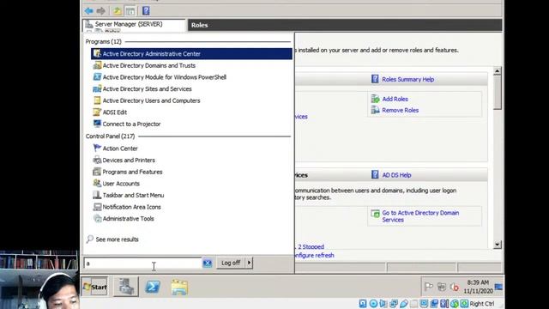Click the Add Roles link
Image resolution: width=549 pixels, height=309 pixels.
395,100
